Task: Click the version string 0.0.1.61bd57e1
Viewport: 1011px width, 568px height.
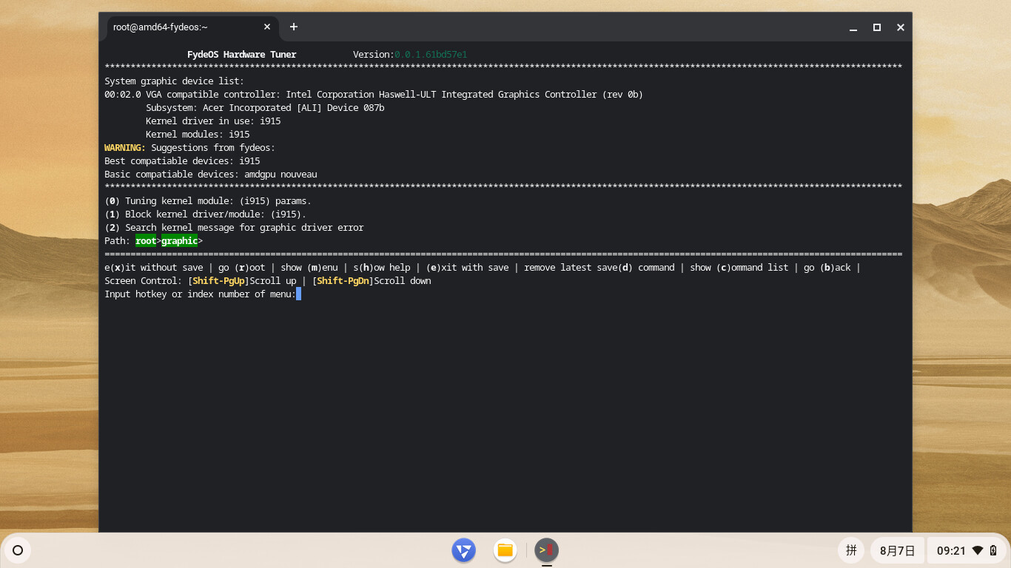Action: pos(431,55)
